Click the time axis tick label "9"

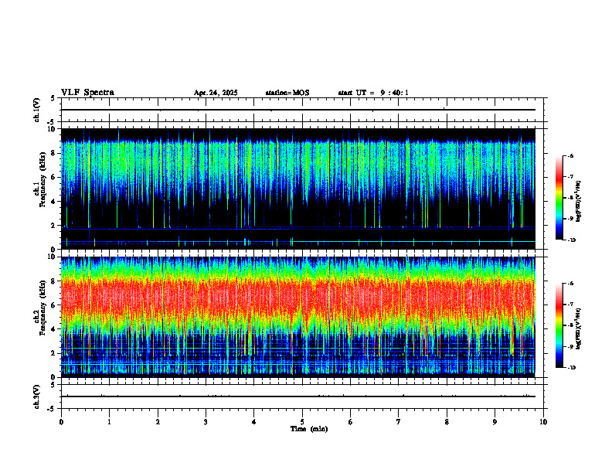[x=495, y=422]
